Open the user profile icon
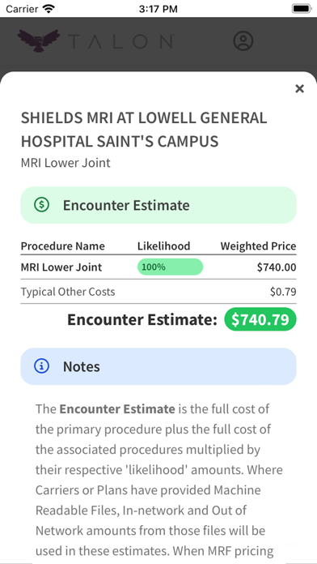 (x=243, y=41)
